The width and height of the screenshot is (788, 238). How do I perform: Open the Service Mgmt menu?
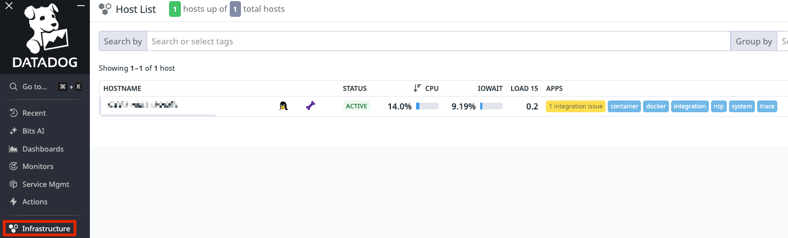coord(45,184)
